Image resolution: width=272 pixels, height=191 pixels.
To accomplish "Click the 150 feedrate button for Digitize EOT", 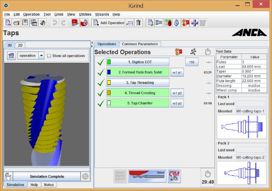I will [x=191, y=62].
